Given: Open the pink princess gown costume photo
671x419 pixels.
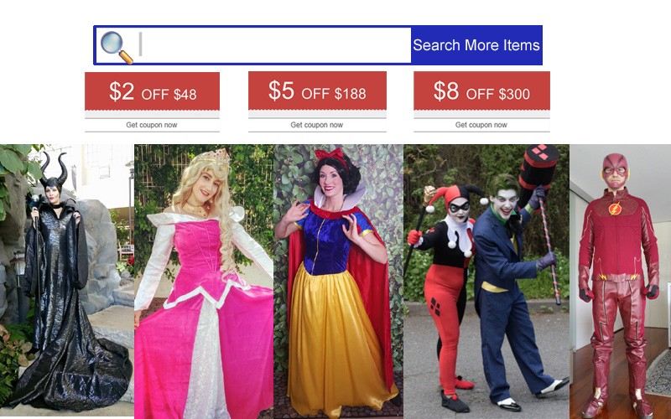Looking at the screenshot, I should point(204,282).
